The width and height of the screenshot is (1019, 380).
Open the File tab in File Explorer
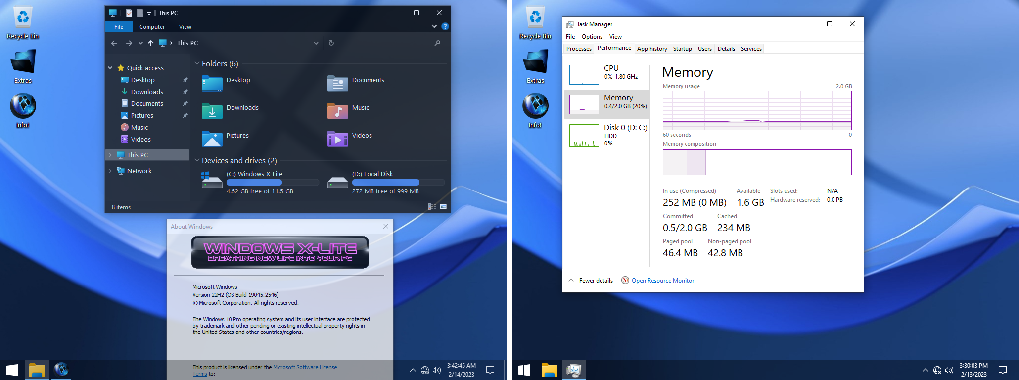119,27
